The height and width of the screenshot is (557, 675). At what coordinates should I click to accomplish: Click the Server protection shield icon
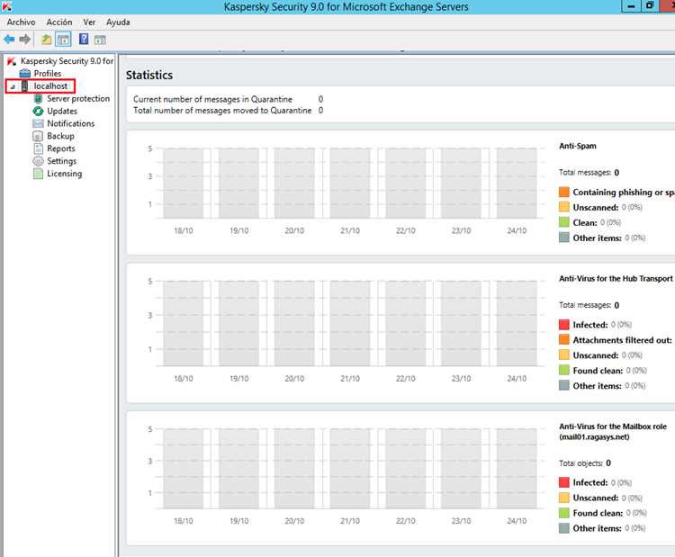38,99
